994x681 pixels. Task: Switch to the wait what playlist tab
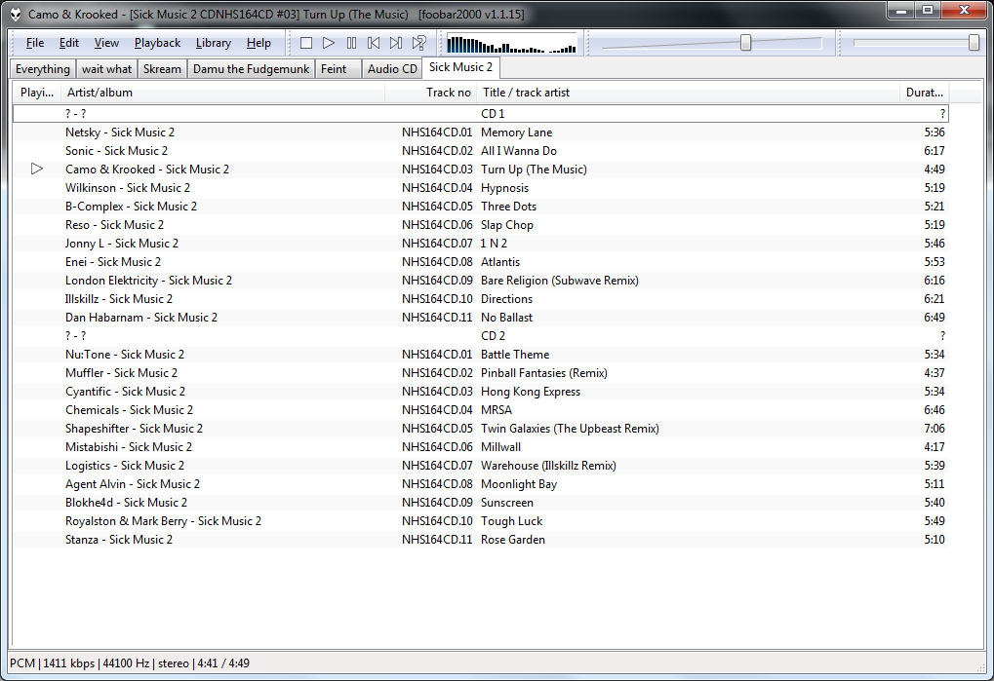[x=106, y=69]
